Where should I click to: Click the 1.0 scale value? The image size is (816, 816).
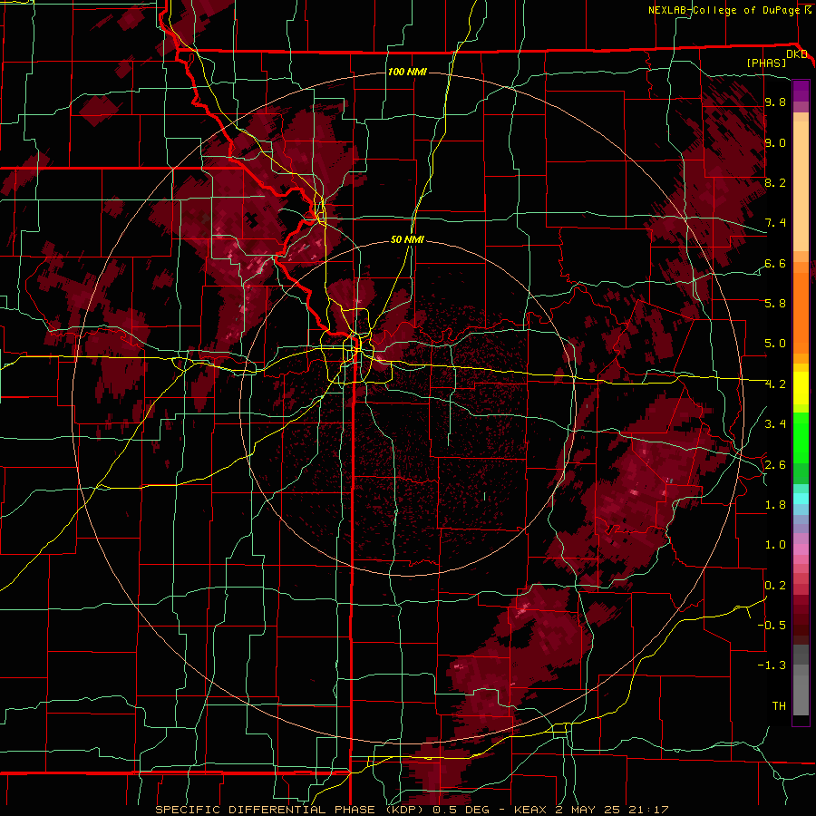coord(775,544)
